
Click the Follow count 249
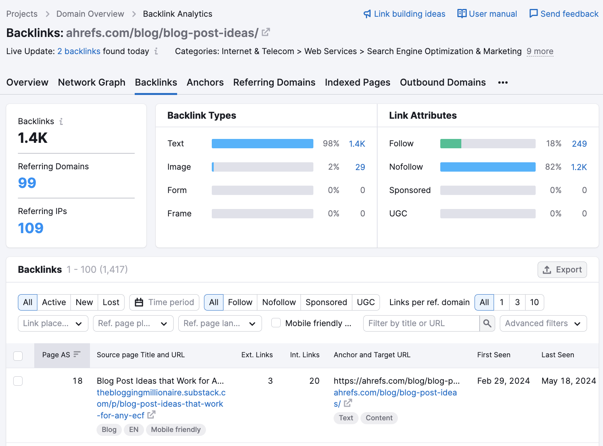click(x=579, y=144)
